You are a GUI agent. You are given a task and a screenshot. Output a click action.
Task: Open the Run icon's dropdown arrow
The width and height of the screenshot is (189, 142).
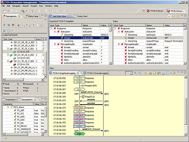[x=26, y=11]
